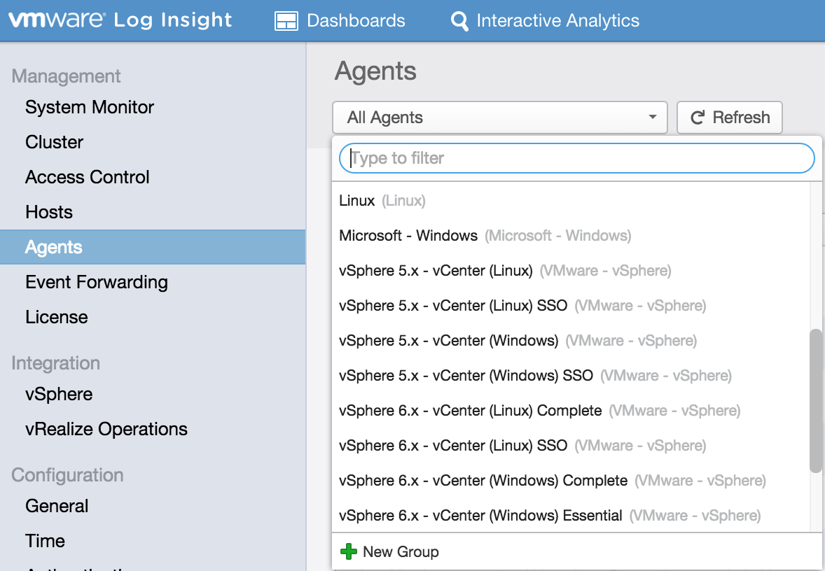
Task: Click the Type to filter field
Action: coord(576,158)
